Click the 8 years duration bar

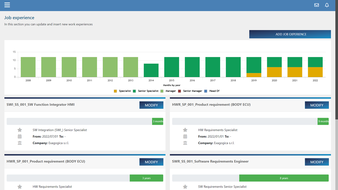(284, 178)
